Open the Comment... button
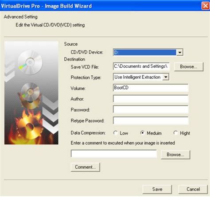Image resolution: width=210 pixels, height=197 pixels. coord(86,167)
